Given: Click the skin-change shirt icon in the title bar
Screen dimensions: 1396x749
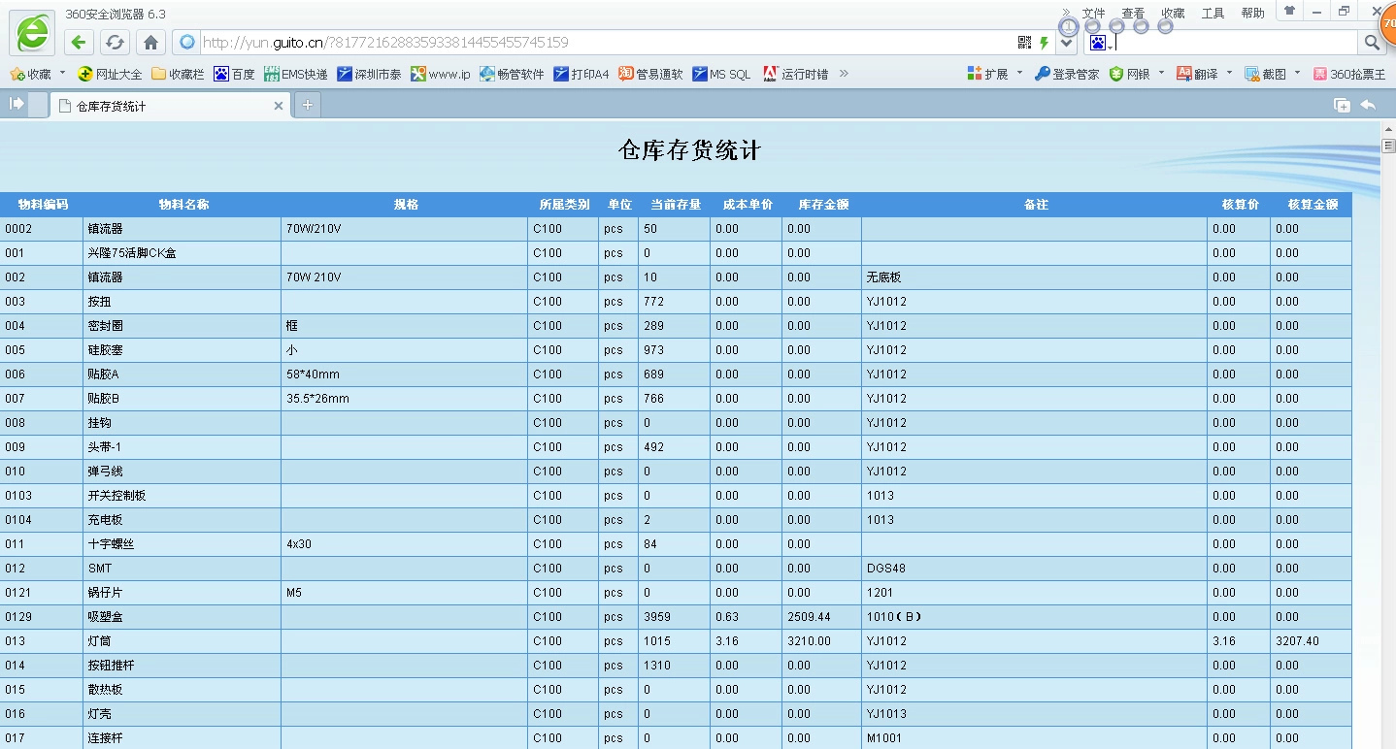Looking at the screenshot, I should (1289, 12).
